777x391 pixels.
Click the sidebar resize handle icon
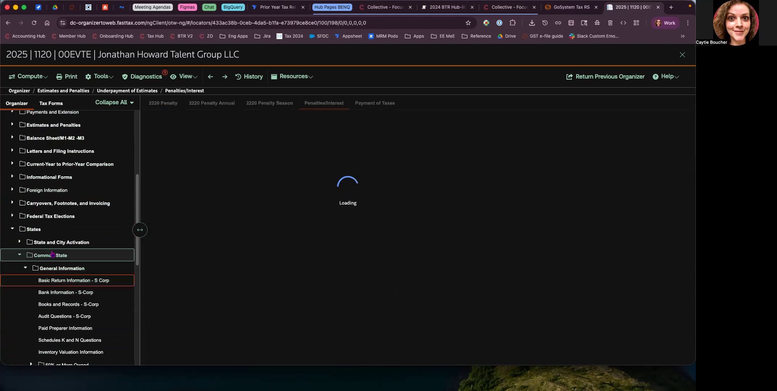140,230
